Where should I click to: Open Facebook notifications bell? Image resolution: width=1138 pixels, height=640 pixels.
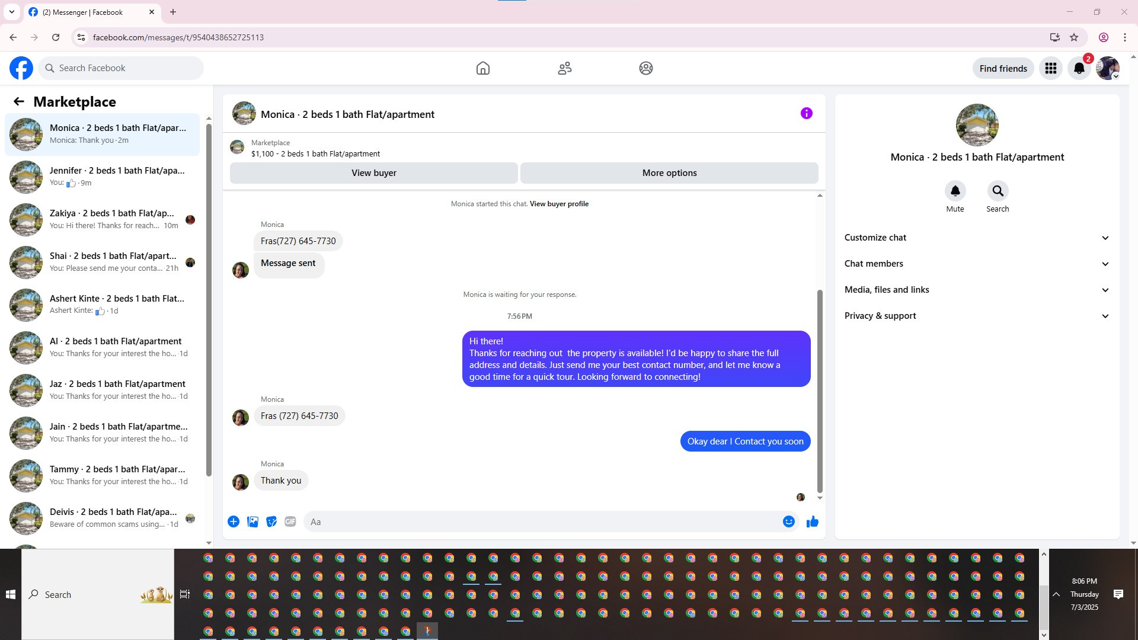pyautogui.click(x=1079, y=68)
